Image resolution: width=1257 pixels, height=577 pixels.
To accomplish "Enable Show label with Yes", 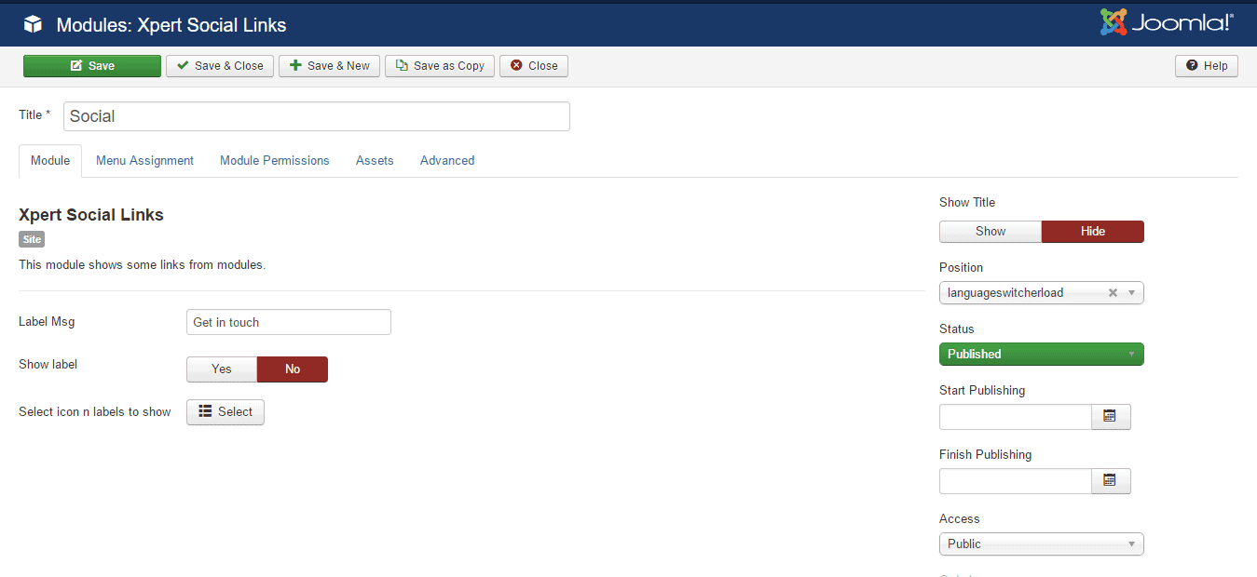I will tap(222, 369).
